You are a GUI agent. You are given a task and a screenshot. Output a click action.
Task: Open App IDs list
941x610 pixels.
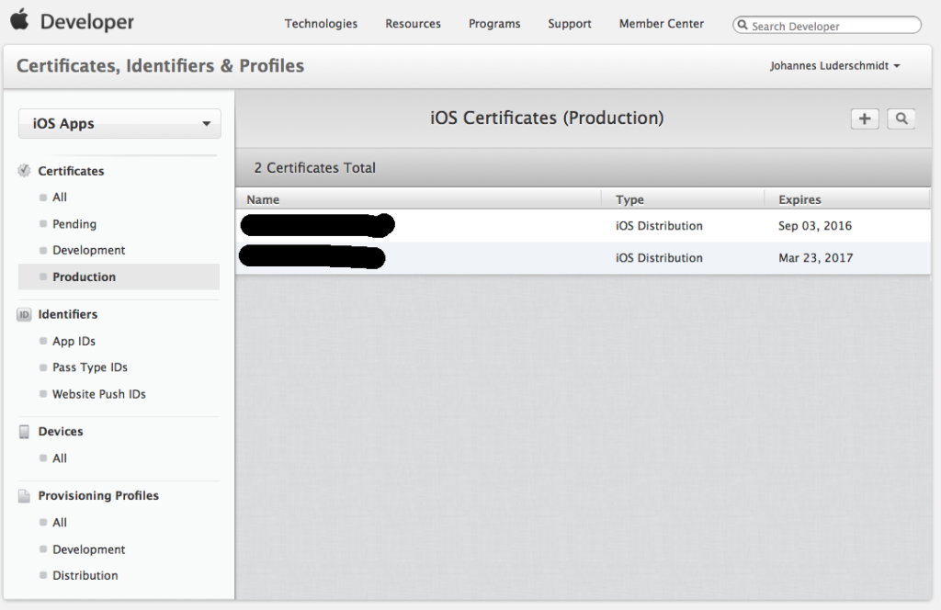pyautogui.click(x=74, y=342)
